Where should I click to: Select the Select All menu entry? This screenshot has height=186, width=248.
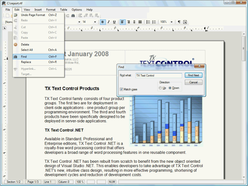click(x=27, y=50)
